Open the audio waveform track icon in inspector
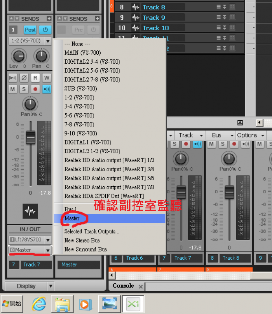Screen dimensions: 272x314 pos(30,211)
